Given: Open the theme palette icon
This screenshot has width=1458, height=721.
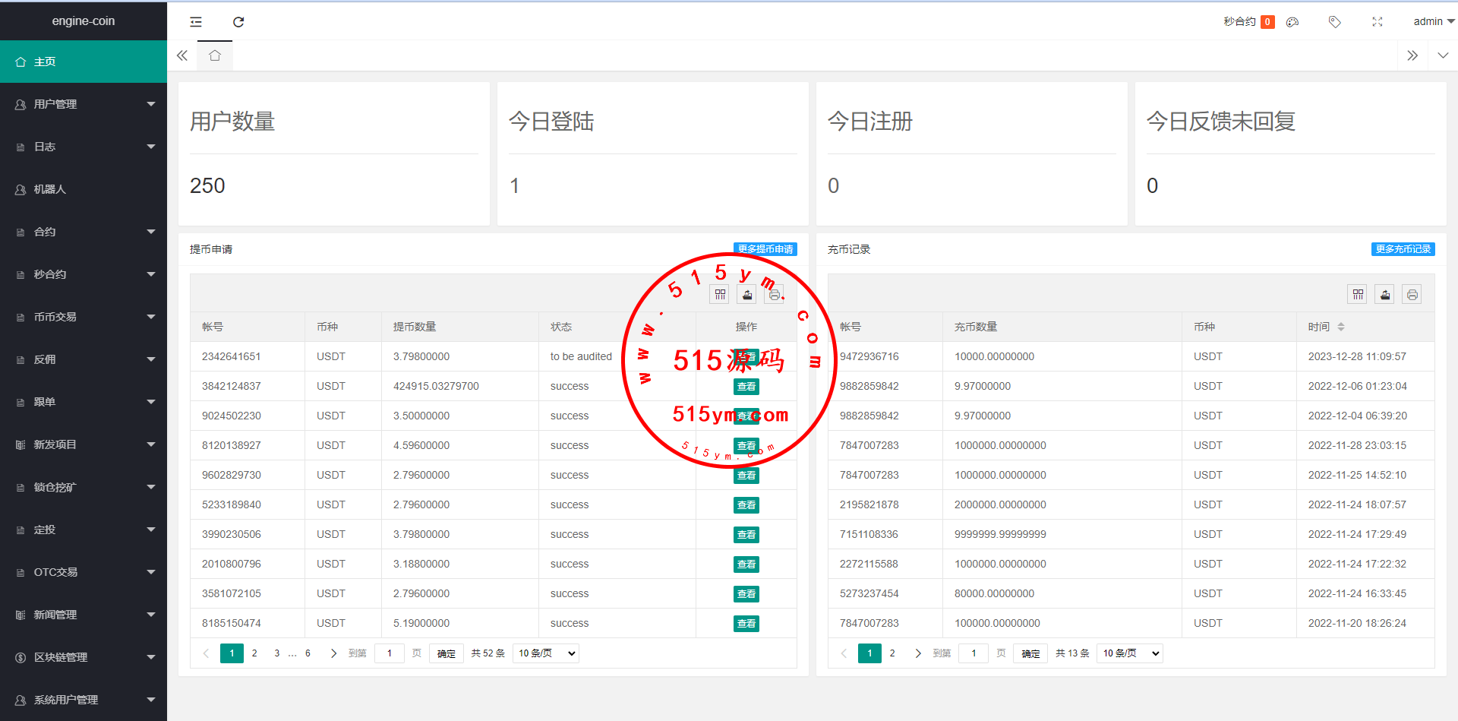Looking at the screenshot, I should pyautogui.click(x=1292, y=22).
